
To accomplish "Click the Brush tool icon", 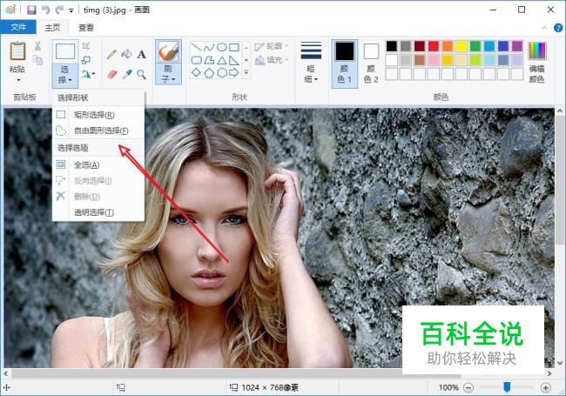I will [x=168, y=51].
